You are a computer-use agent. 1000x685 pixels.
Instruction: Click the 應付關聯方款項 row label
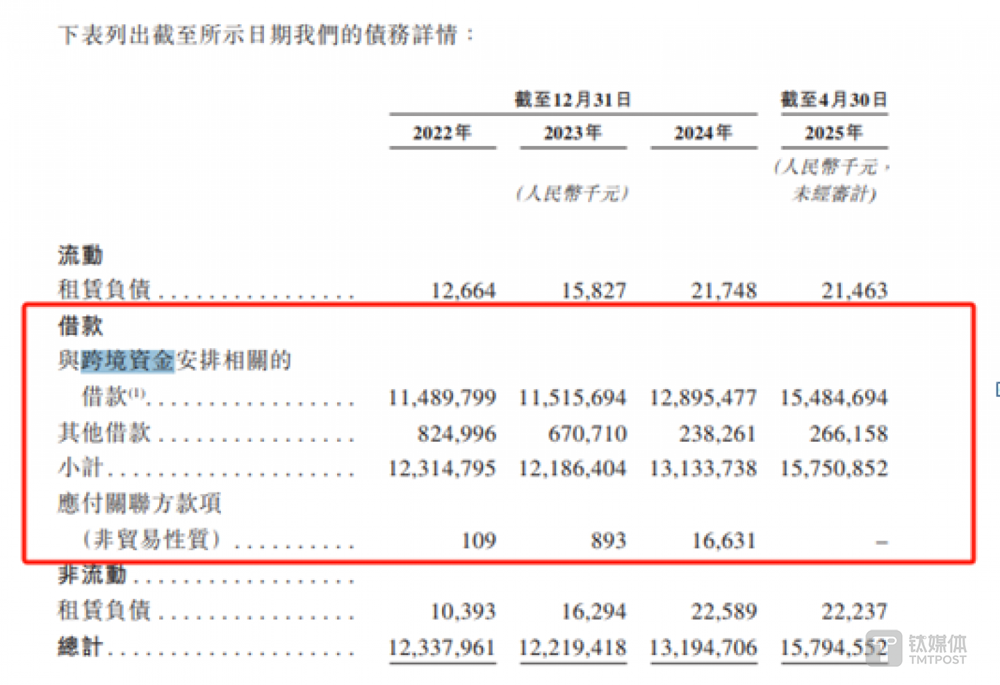140,503
